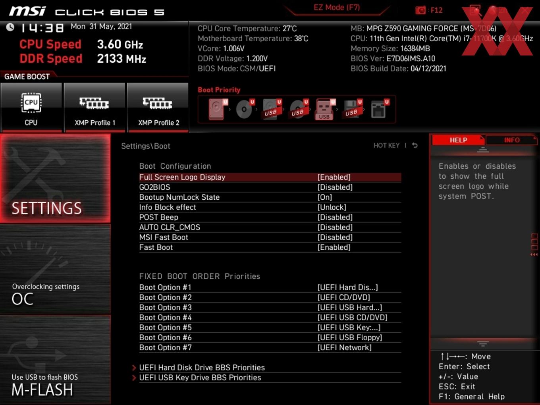The height and width of the screenshot is (405, 540).
Task: Select the GO2BIOS setting label
Action: pos(154,187)
